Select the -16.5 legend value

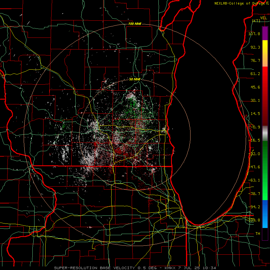pyautogui.click(x=254, y=140)
